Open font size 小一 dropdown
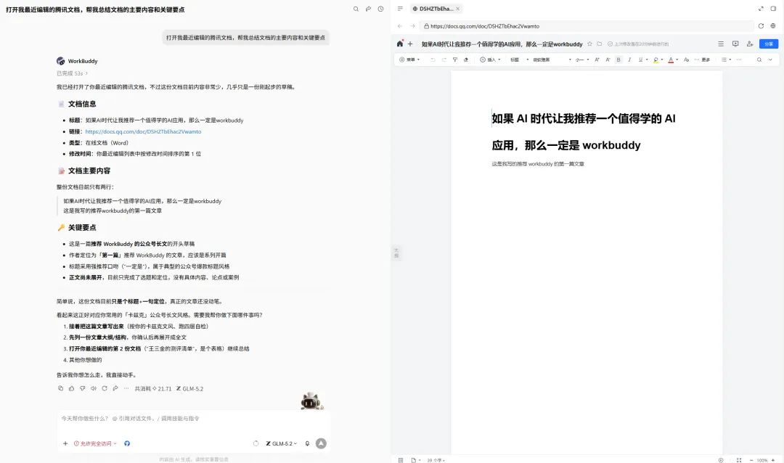Viewport: 784px width, 463px height. click(582, 60)
